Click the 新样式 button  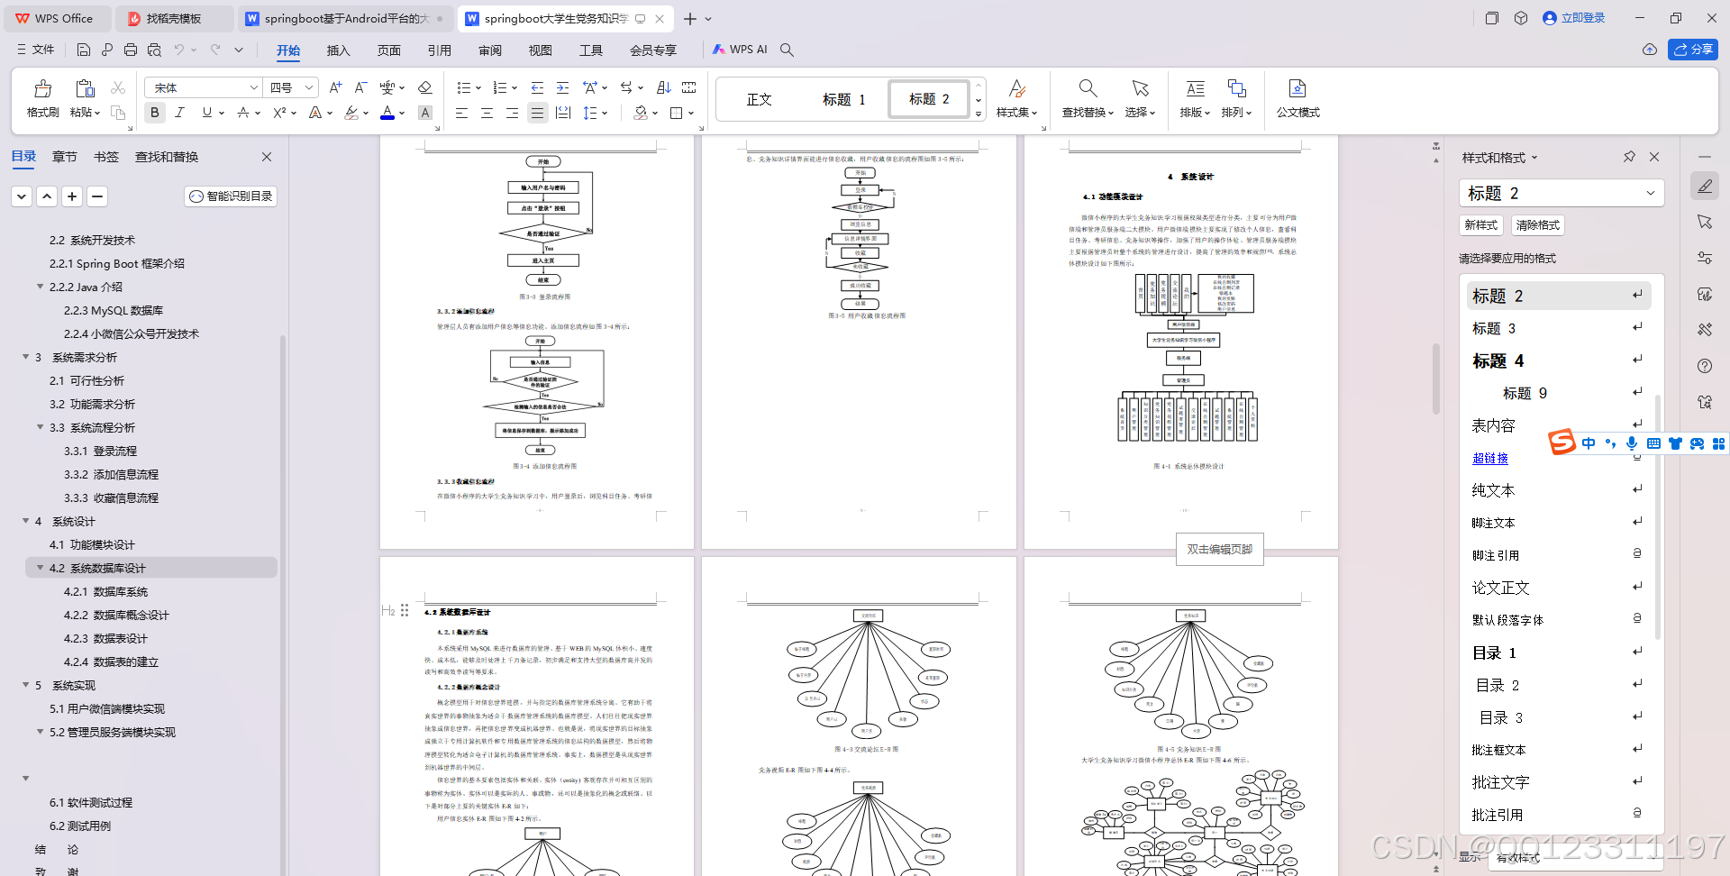pos(1480,224)
